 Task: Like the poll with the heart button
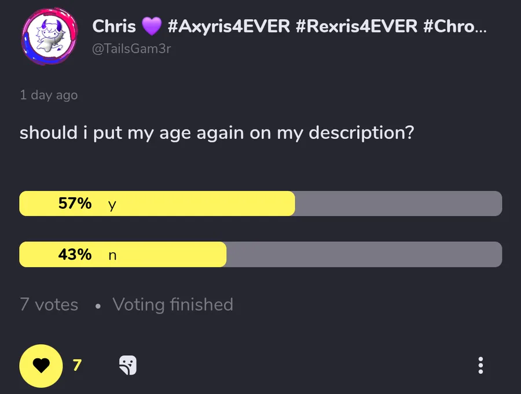[x=41, y=366]
